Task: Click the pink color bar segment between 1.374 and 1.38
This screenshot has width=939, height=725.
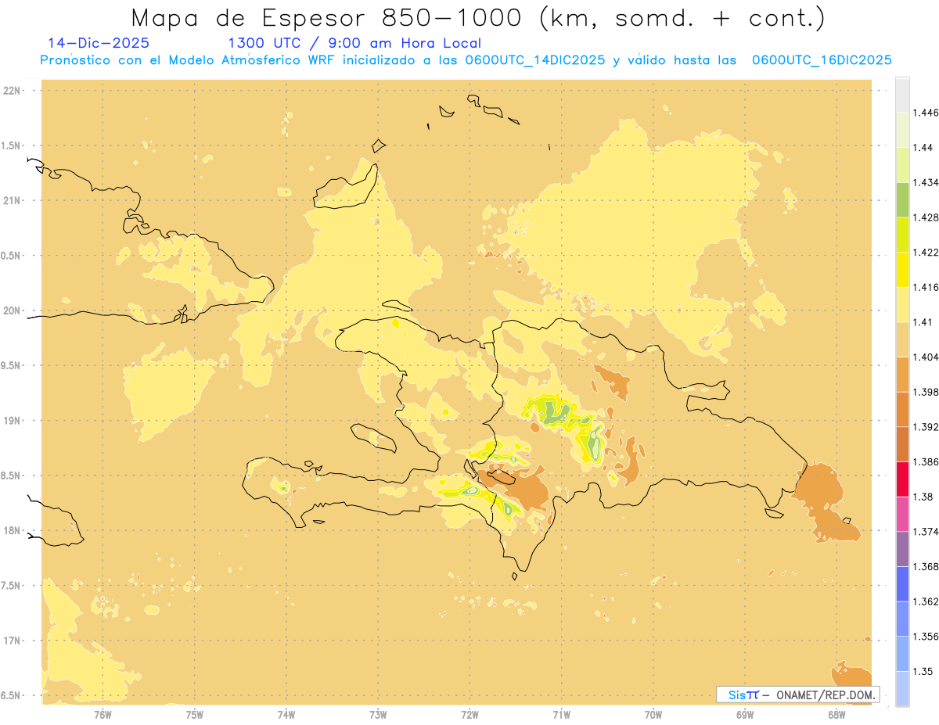Action: 902,514
